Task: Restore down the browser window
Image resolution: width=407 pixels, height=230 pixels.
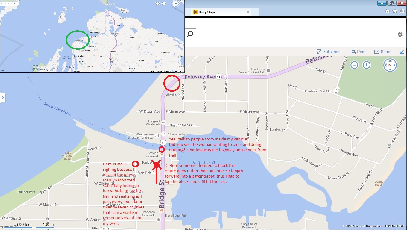Action: point(391,3)
